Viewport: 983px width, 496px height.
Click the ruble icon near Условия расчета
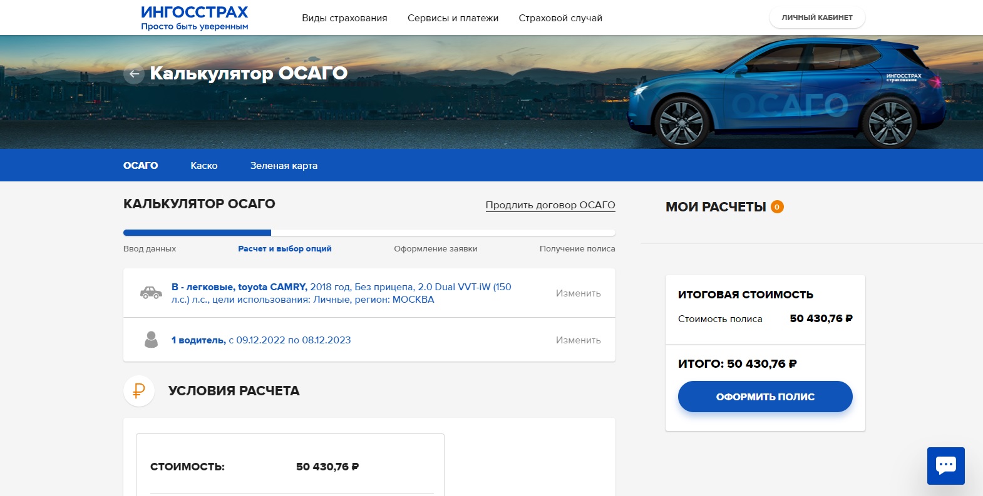pyautogui.click(x=139, y=391)
